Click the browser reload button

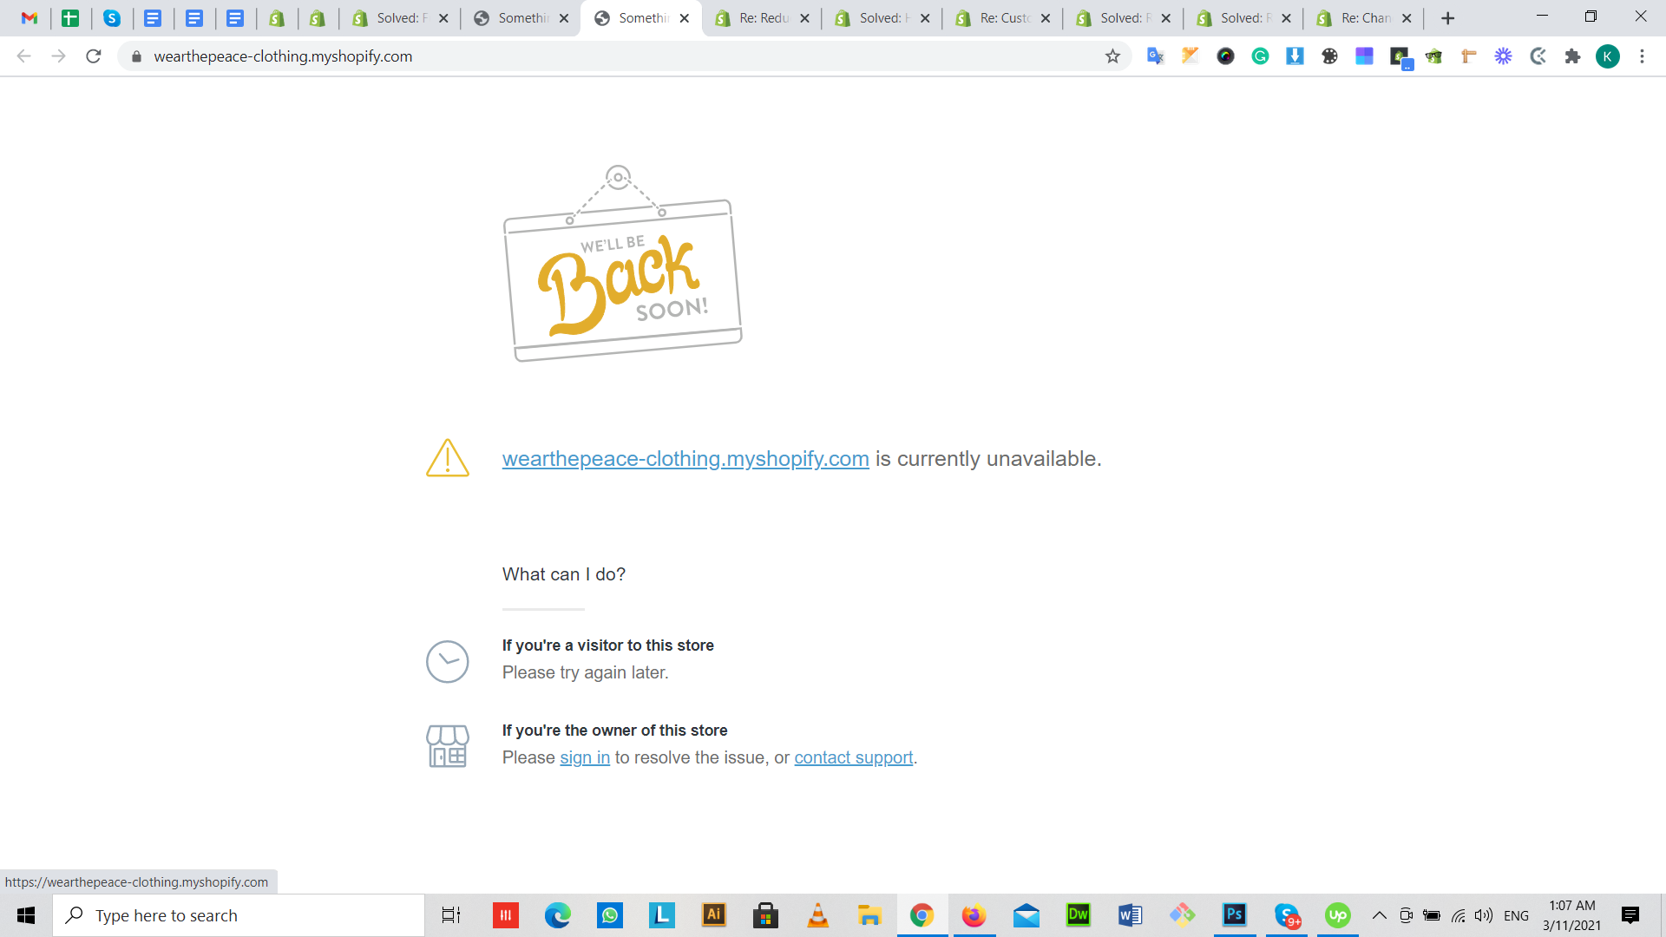point(94,56)
